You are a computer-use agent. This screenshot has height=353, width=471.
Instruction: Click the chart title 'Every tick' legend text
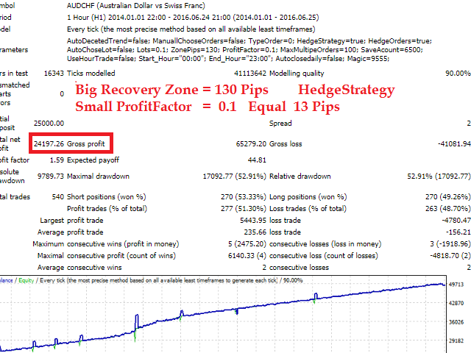point(158,280)
